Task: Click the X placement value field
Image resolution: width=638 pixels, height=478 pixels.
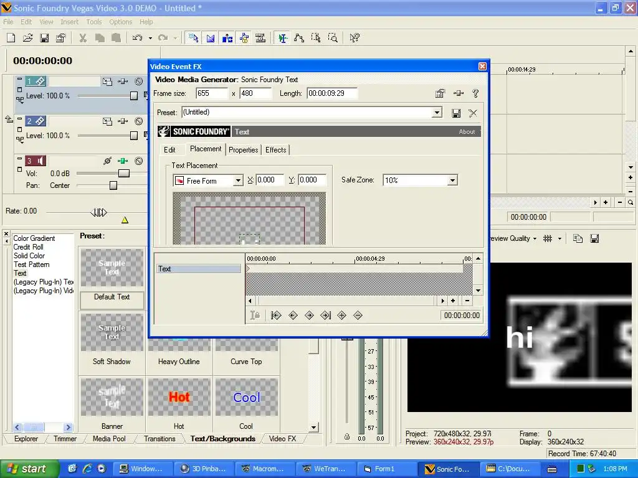Action: [270, 180]
